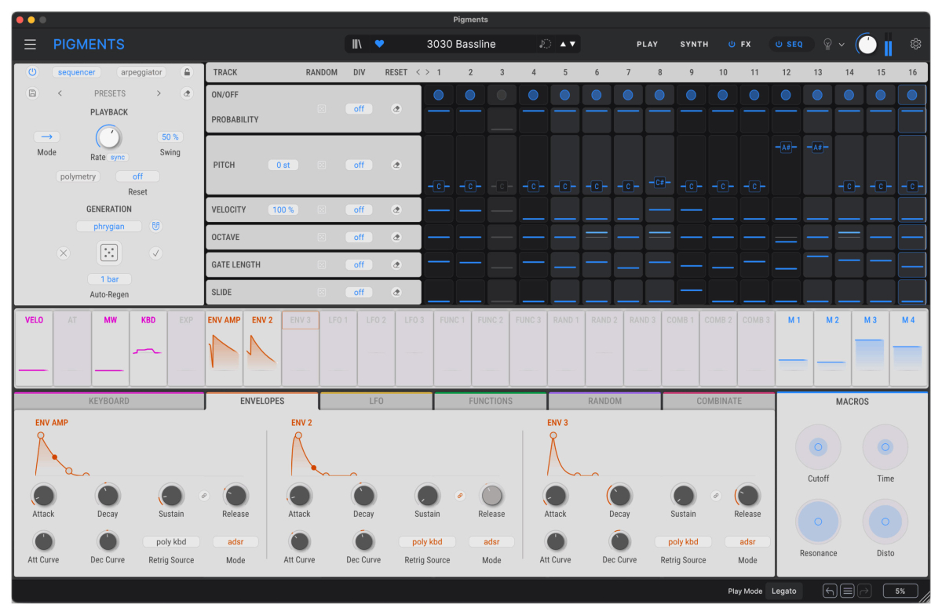Click the RANDOM button in the track header
Image resolution: width=942 pixels, height=615 pixels.
click(x=321, y=71)
